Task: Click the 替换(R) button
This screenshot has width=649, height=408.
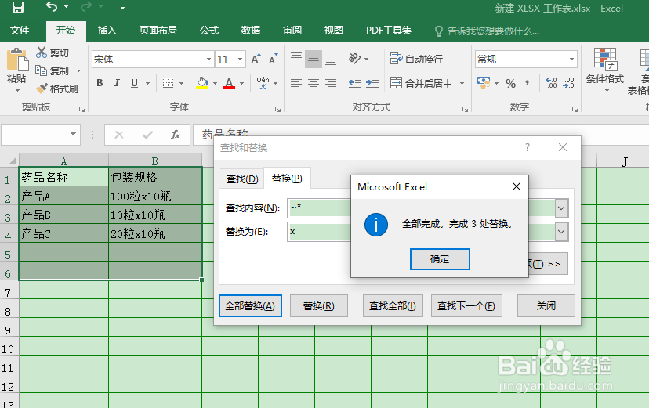Action: click(x=319, y=306)
